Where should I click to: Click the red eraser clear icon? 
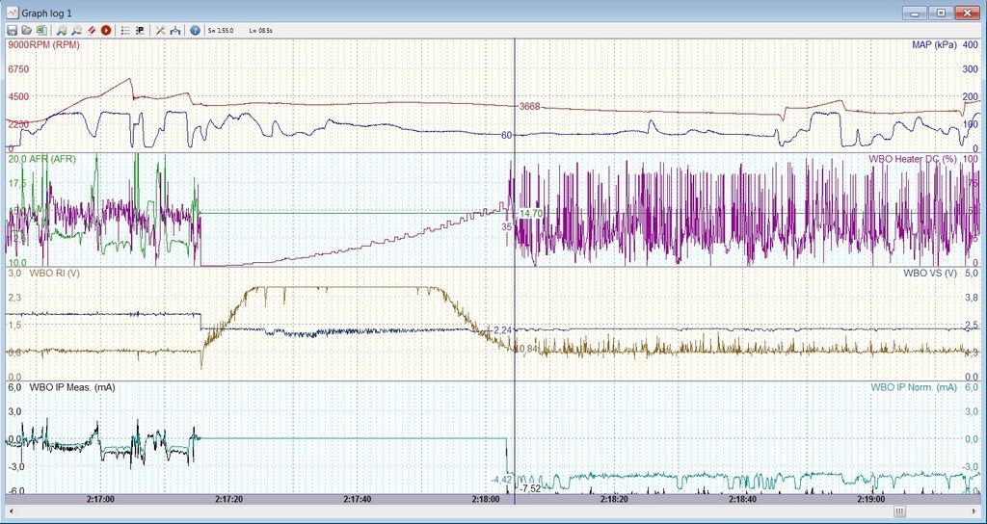91,31
